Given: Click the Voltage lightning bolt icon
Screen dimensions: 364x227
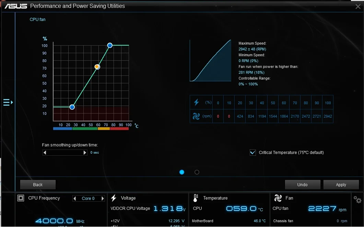Looking at the screenshot, I should point(114,198).
